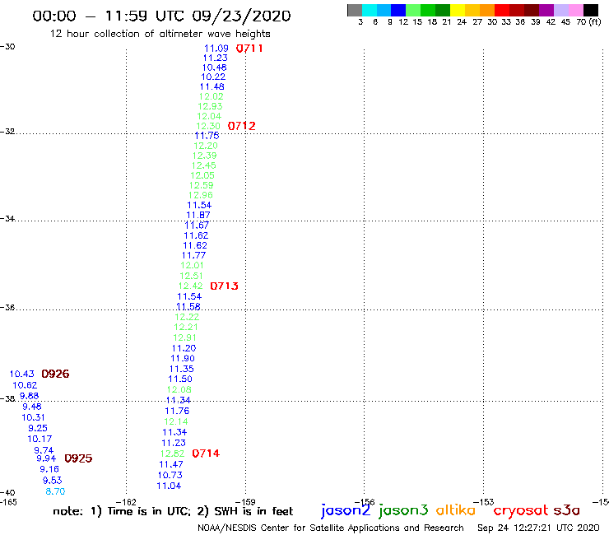Select the 12.22 wave height reading
609x535 pixels.
[187, 317]
